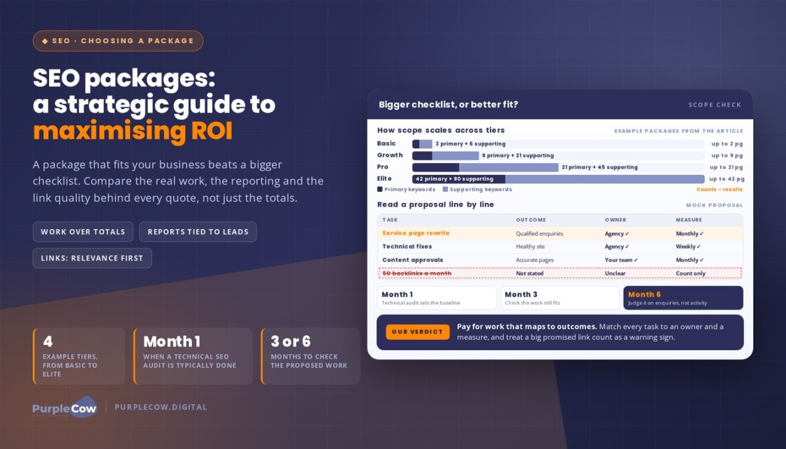Click the 'How scope scales across tiers' heading
Viewport: 786px width, 449px height.
click(441, 130)
